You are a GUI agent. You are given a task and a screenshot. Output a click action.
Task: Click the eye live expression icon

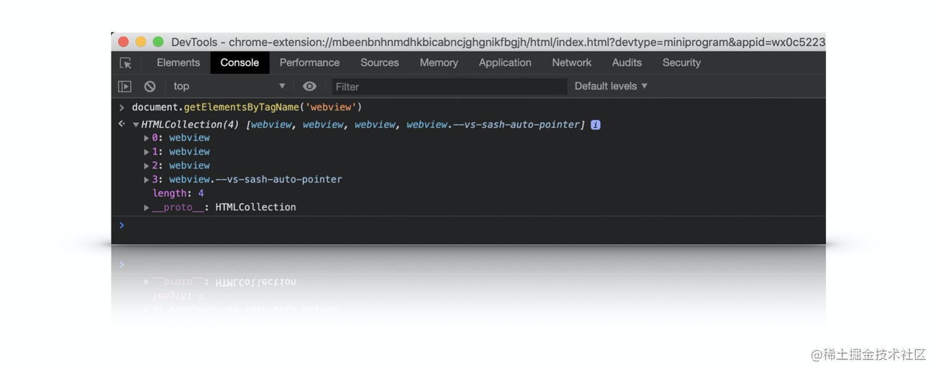click(x=309, y=86)
